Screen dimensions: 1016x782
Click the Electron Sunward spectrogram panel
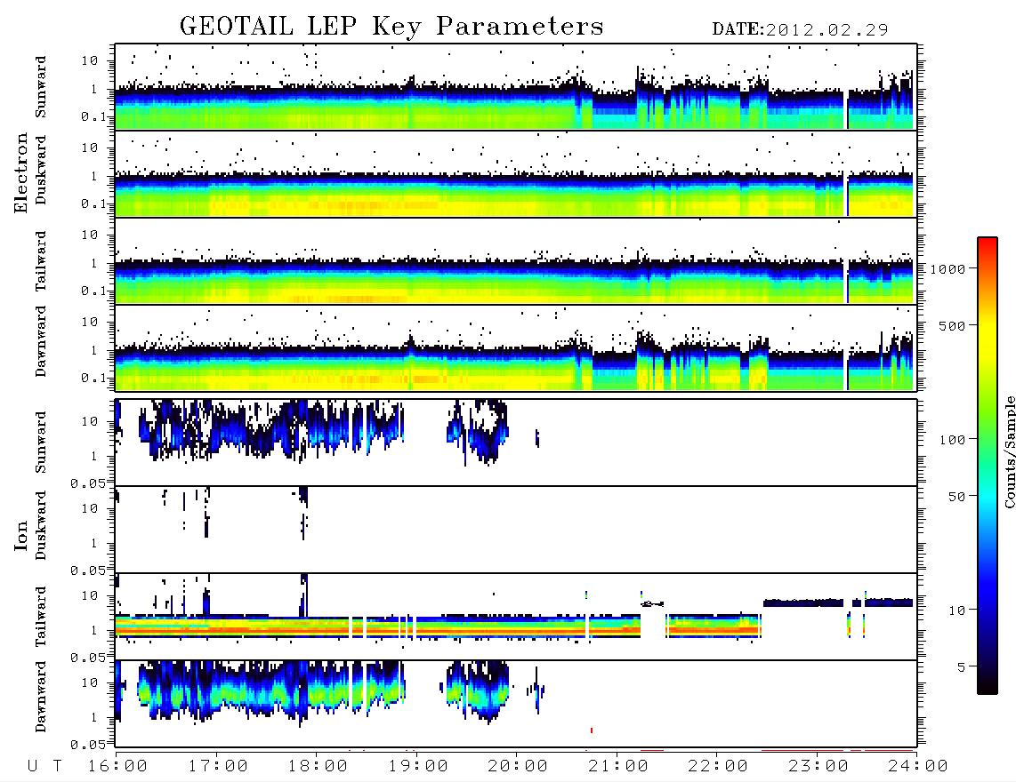click(516, 87)
